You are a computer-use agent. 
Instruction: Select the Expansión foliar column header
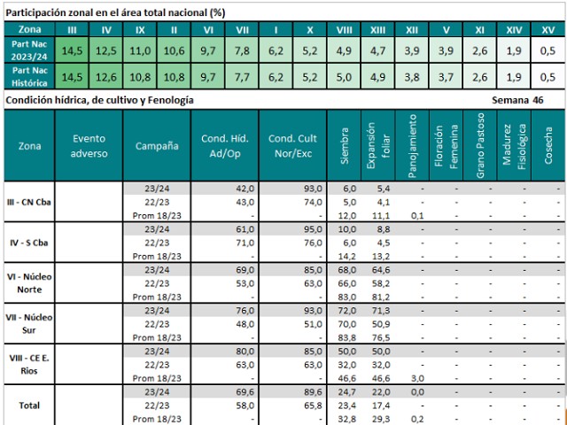point(377,145)
